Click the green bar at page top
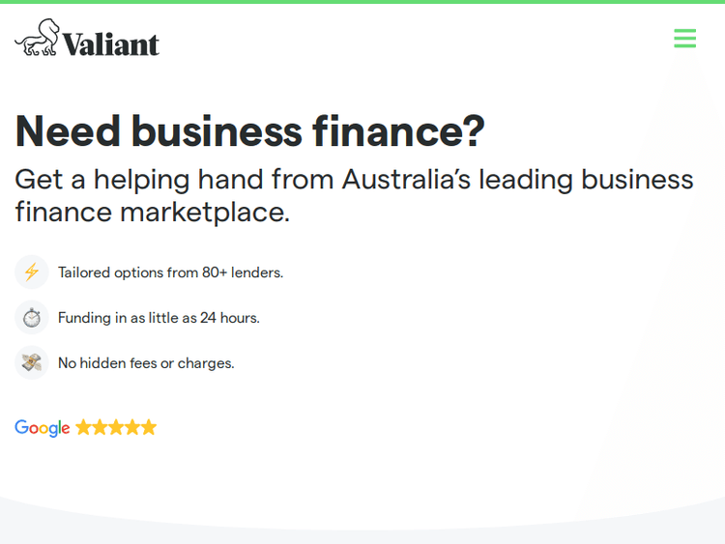725x544 pixels. [x=362, y=2]
